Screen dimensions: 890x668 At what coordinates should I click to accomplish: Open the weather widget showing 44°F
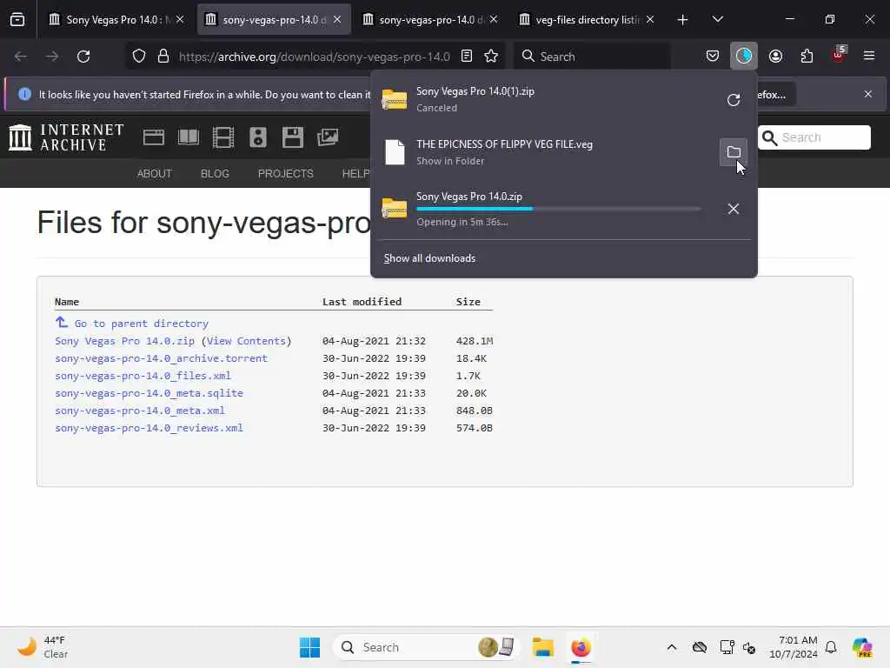tap(43, 647)
